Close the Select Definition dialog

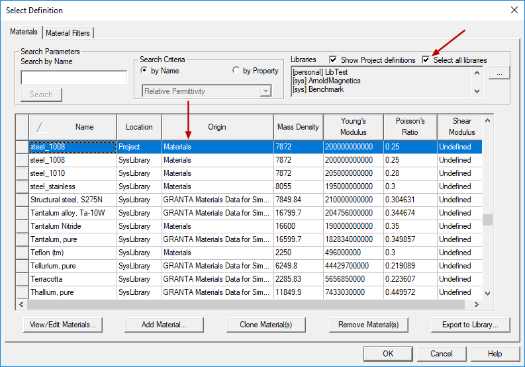514,10
